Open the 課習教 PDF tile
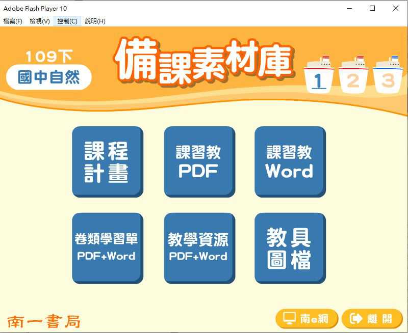Screen dimensions: 408x333 (199, 162)
